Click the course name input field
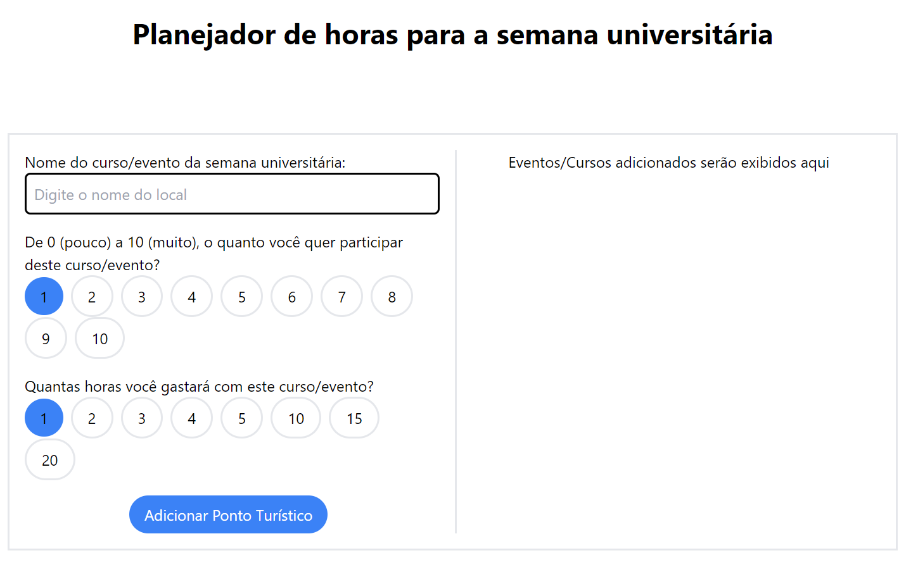Viewport: 918px width, 572px height. tap(232, 194)
